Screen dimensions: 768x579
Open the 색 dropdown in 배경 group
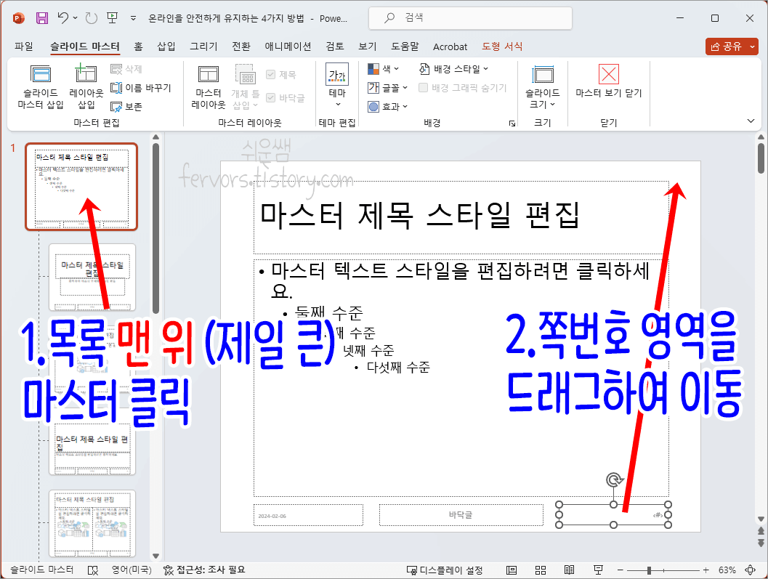point(384,69)
